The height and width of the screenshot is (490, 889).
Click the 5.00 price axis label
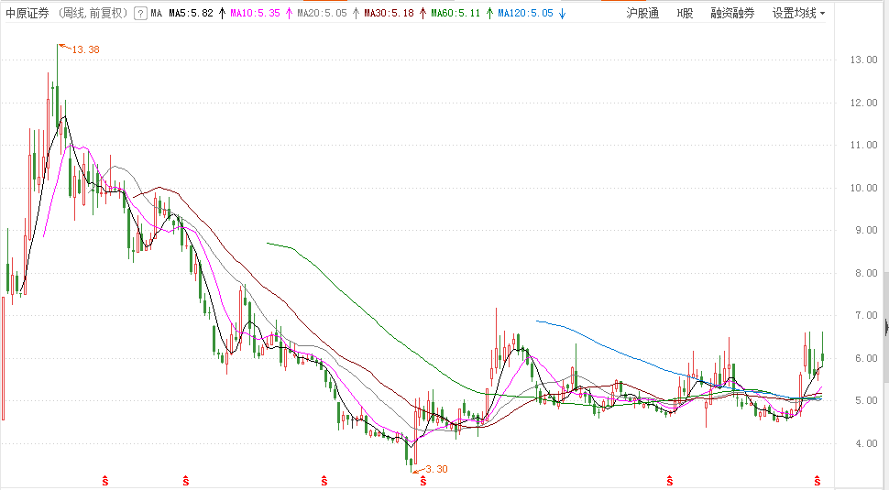coord(866,401)
